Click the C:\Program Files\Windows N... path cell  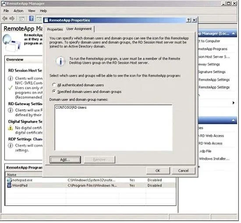[x=92, y=185]
